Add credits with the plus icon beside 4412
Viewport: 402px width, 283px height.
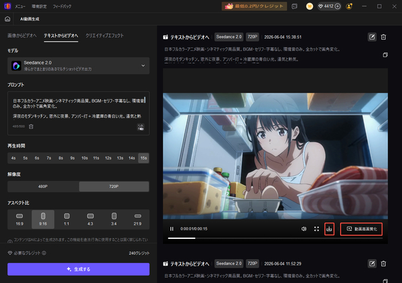tap(338, 6)
